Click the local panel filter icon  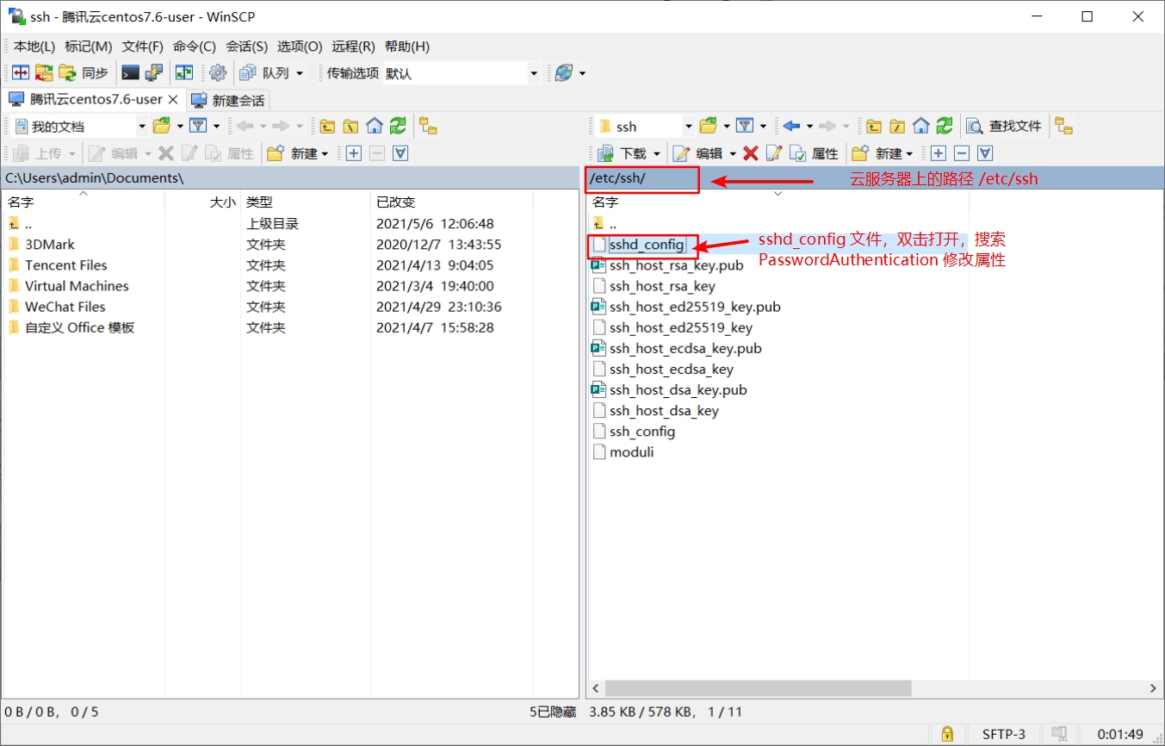[x=198, y=126]
